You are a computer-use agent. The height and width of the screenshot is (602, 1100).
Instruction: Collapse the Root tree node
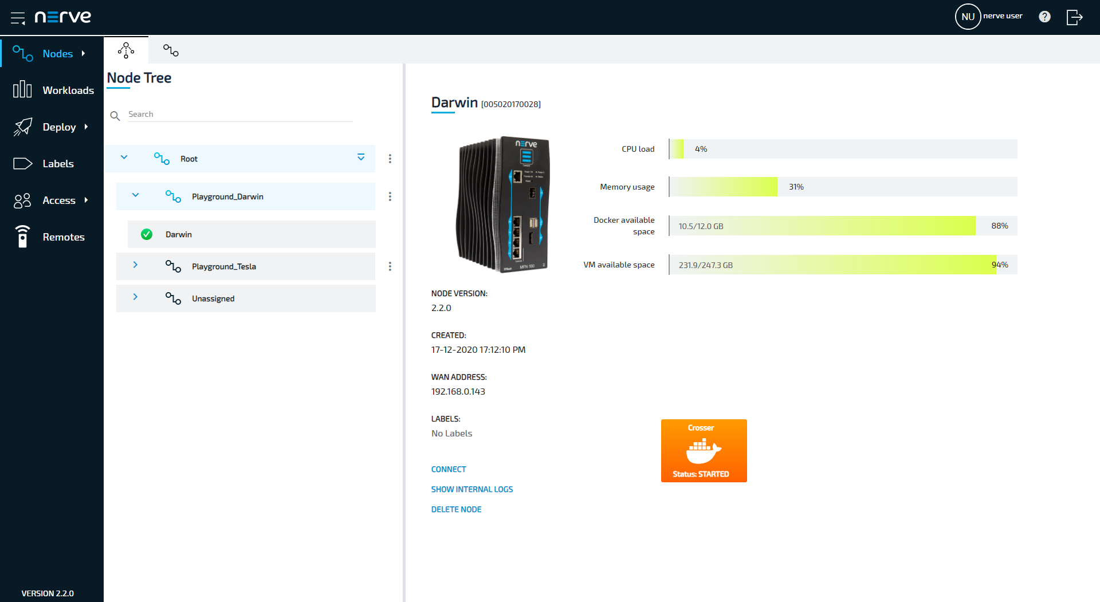point(124,158)
